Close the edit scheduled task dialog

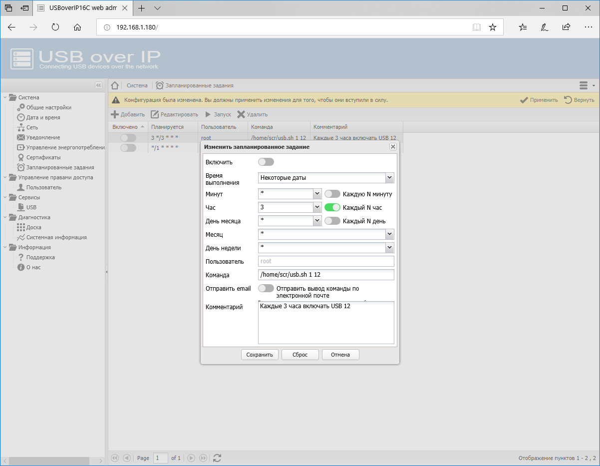(393, 146)
